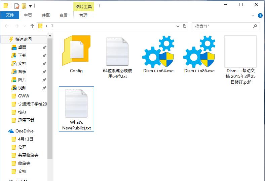Switch to the 查看 ribbon tab
This screenshot has width=265, height=181.
pyautogui.click(x=64, y=15)
